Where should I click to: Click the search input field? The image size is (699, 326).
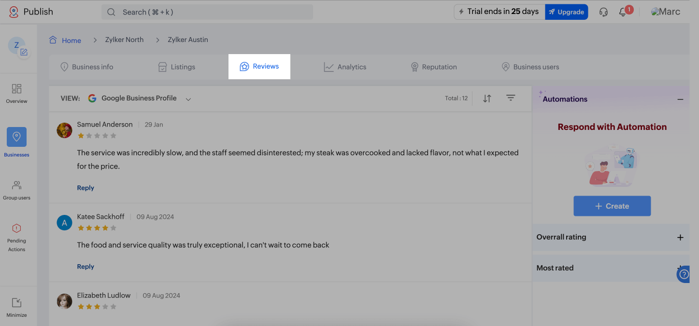coord(208,12)
